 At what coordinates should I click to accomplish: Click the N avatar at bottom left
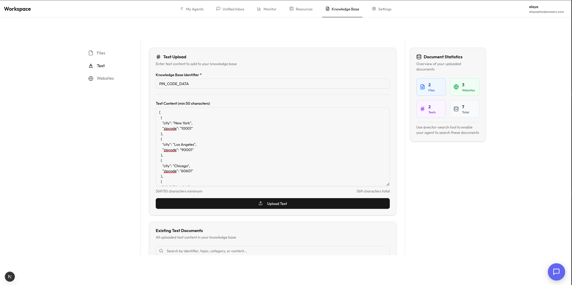tap(10, 276)
